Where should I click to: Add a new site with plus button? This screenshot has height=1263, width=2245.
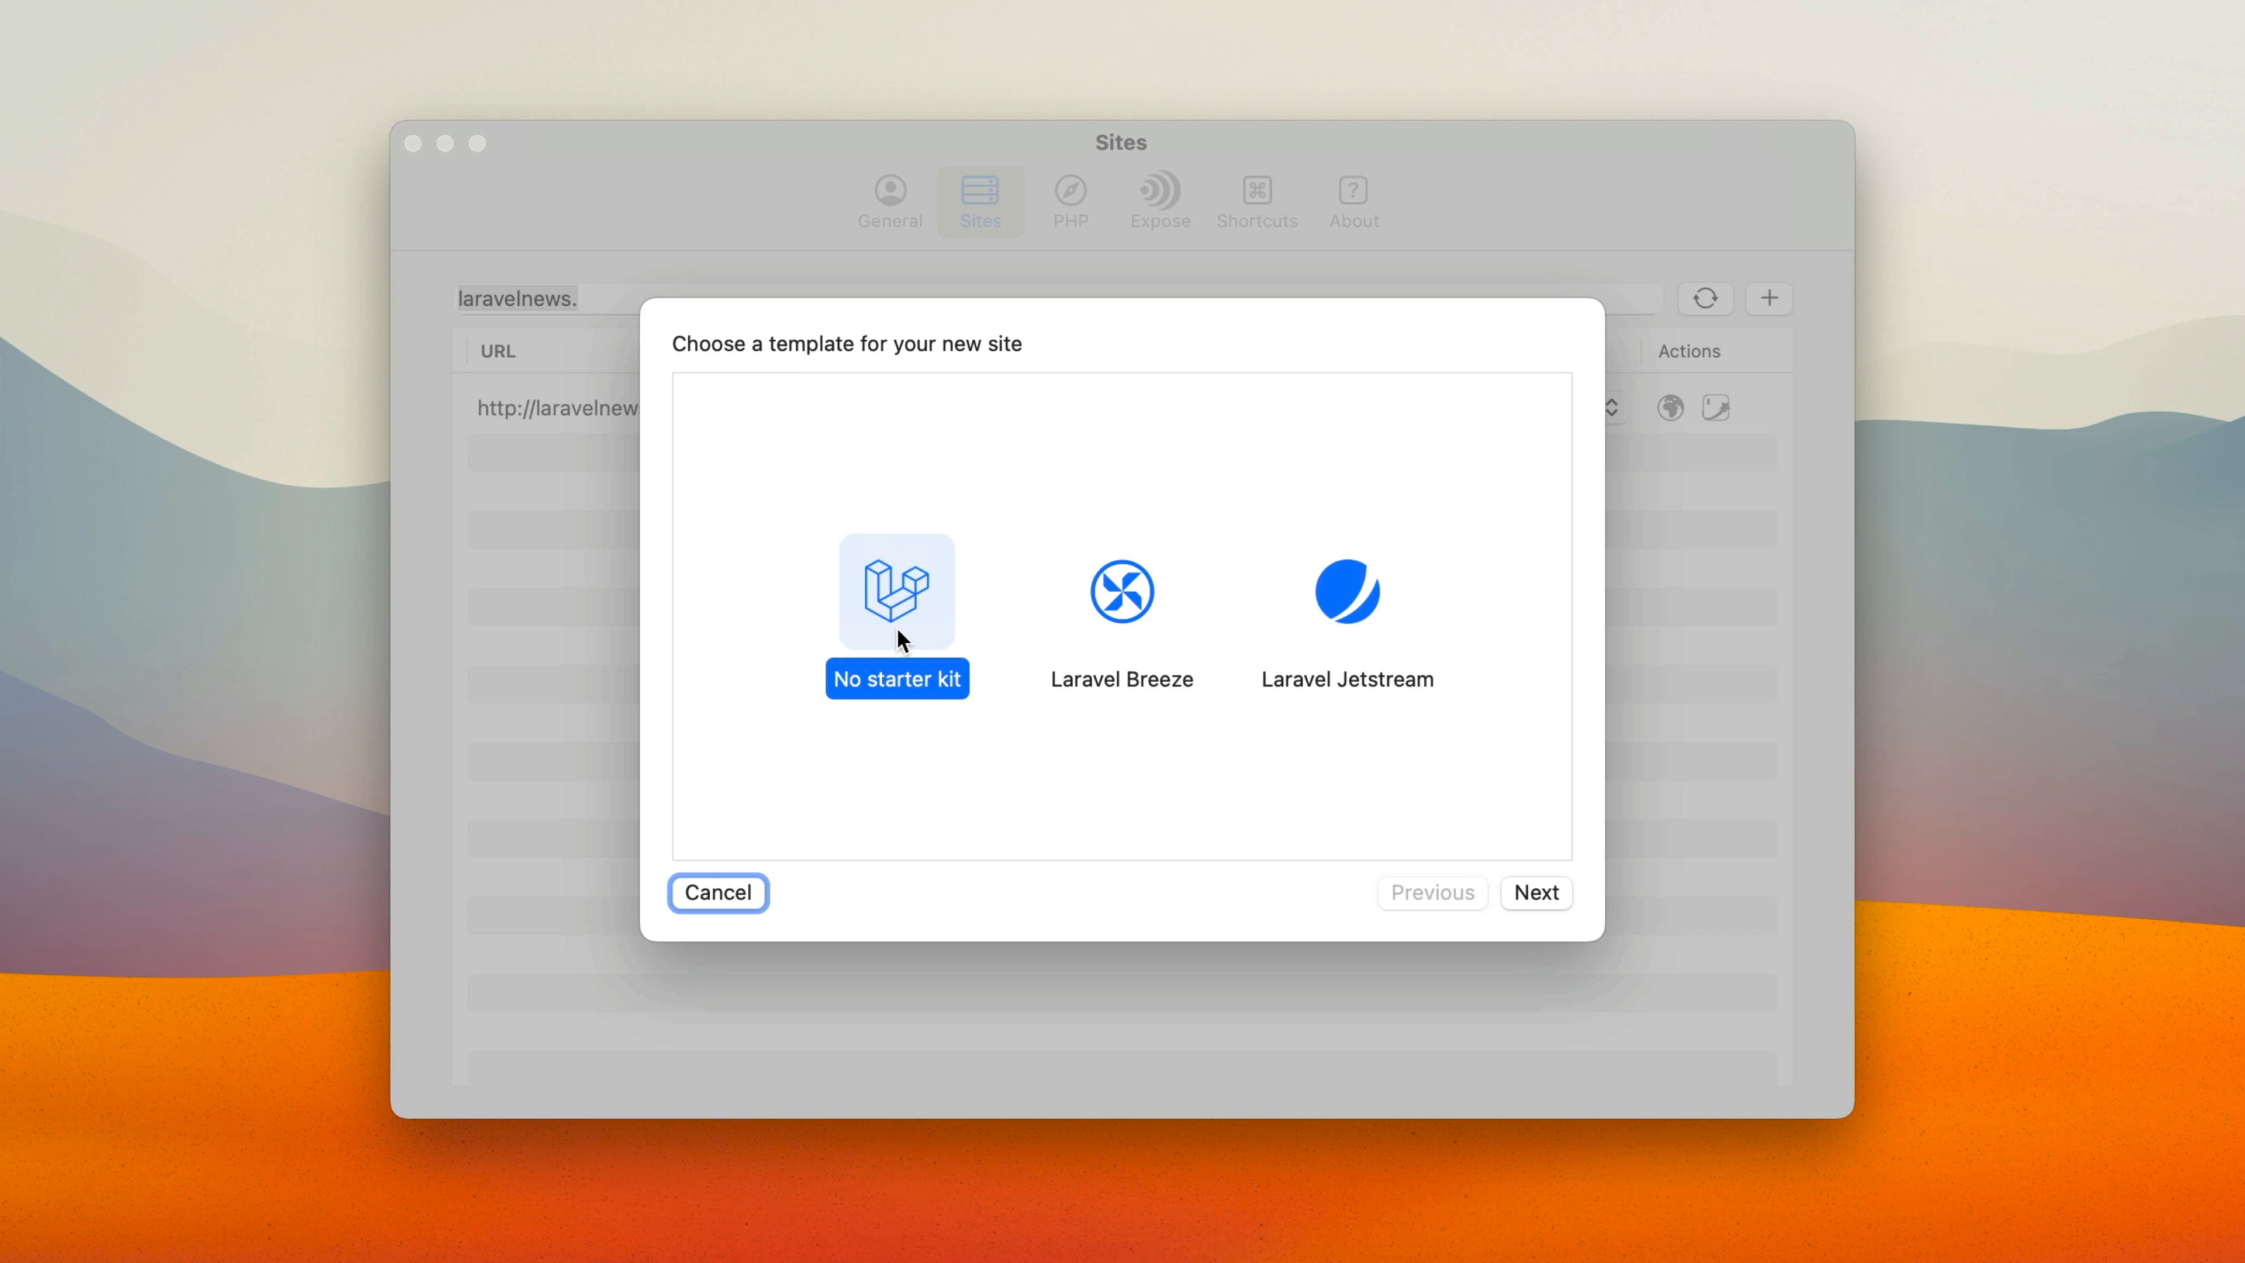(x=1769, y=298)
